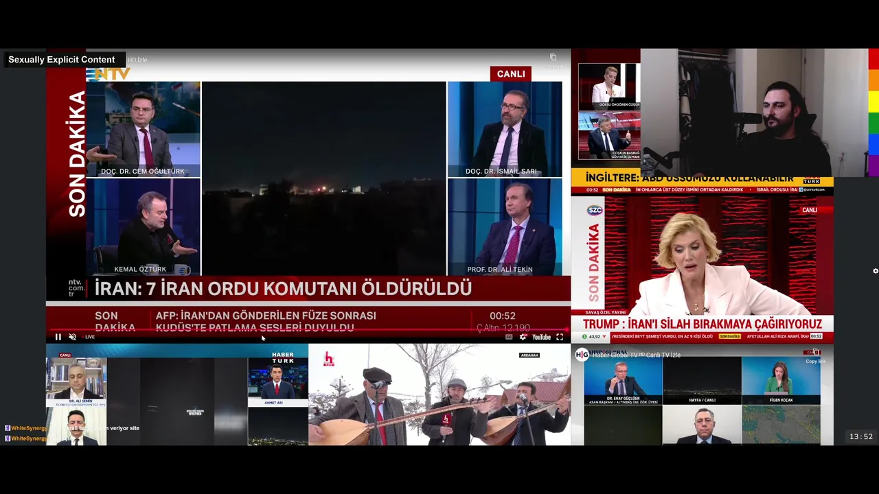
Task: Click 'PROF. DR. ALİ TEKİN' name caption
Action: (x=500, y=270)
